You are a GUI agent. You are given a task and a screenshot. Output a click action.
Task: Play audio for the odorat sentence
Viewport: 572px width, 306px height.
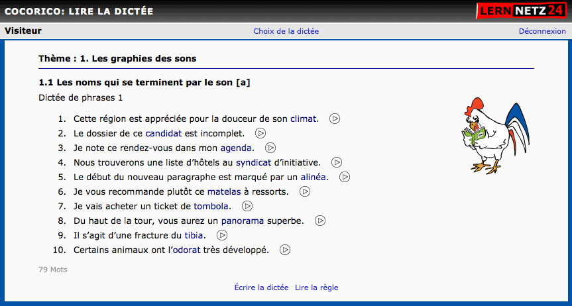285,250
